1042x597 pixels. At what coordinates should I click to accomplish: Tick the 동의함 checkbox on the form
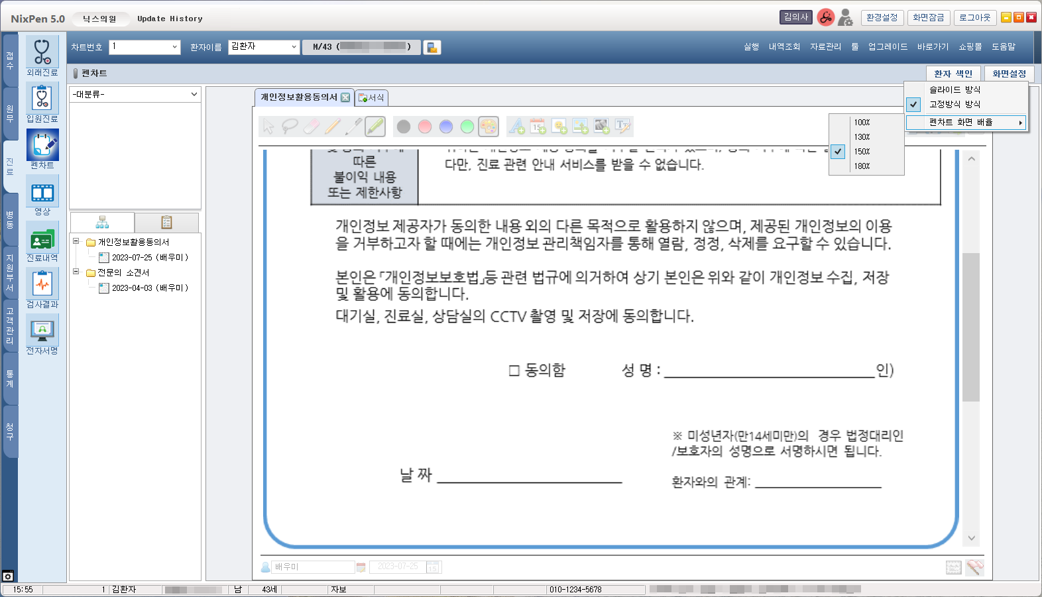coord(514,371)
